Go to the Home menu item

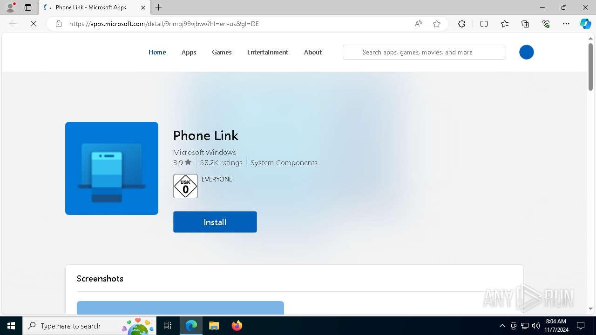[157, 52]
